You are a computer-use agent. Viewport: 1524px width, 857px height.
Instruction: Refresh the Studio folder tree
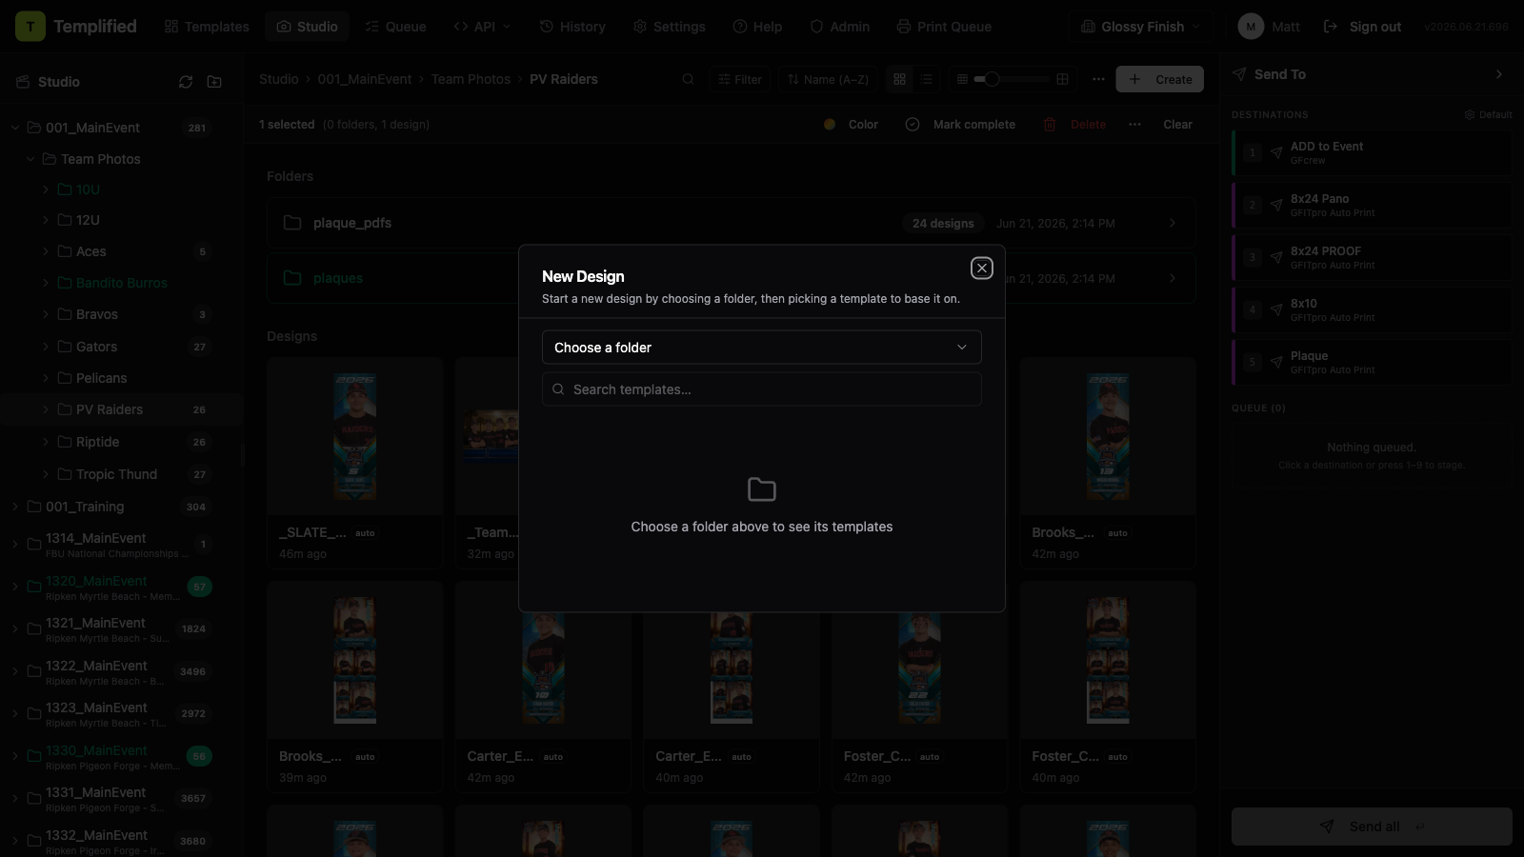(186, 82)
